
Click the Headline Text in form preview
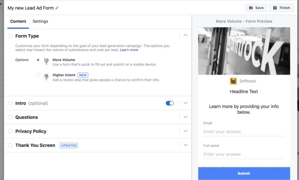click(244, 92)
